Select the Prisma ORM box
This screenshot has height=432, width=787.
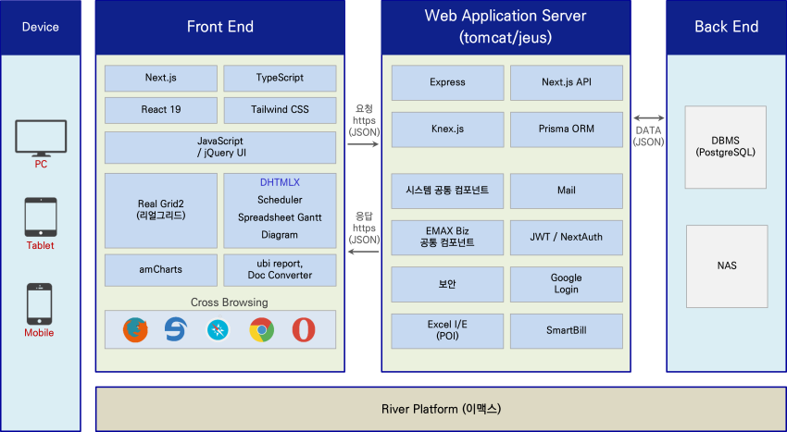tap(566, 130)
